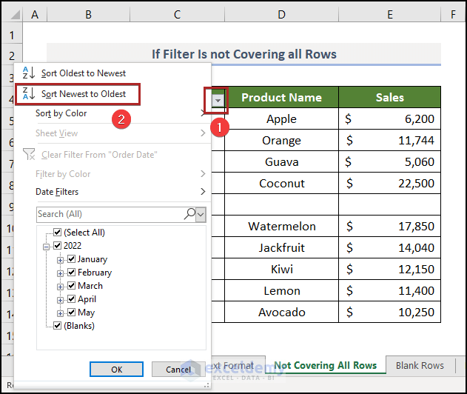Select the Avocado cell
The image size is (467, 394).
[281, 312]
